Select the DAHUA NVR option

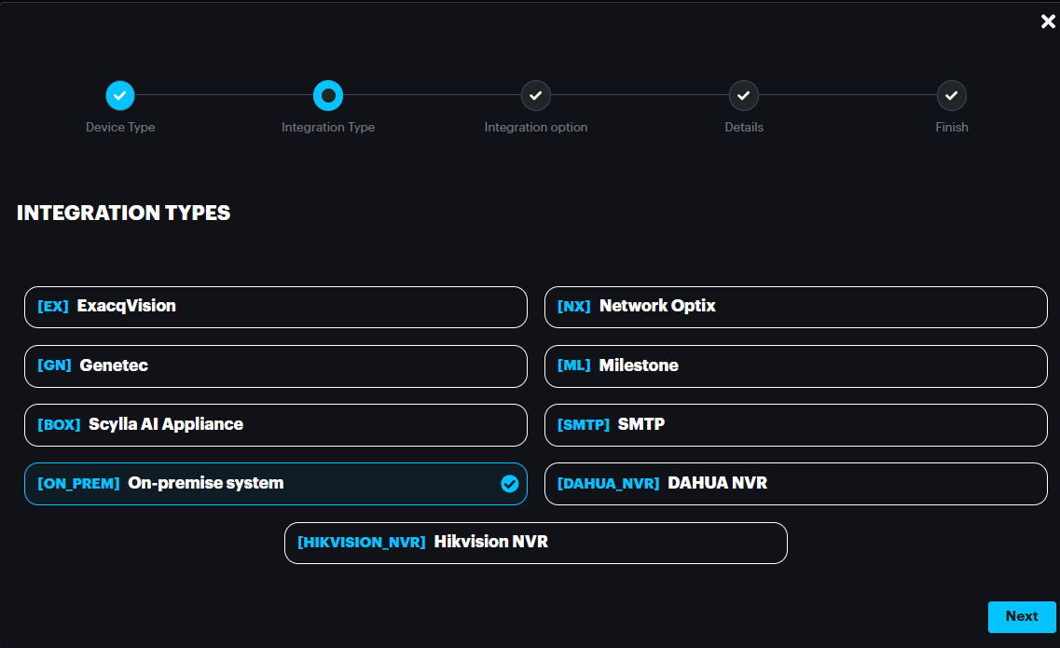[795, 483]
